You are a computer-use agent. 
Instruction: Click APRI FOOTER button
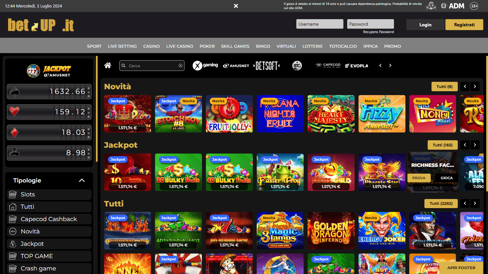(461, 268)
